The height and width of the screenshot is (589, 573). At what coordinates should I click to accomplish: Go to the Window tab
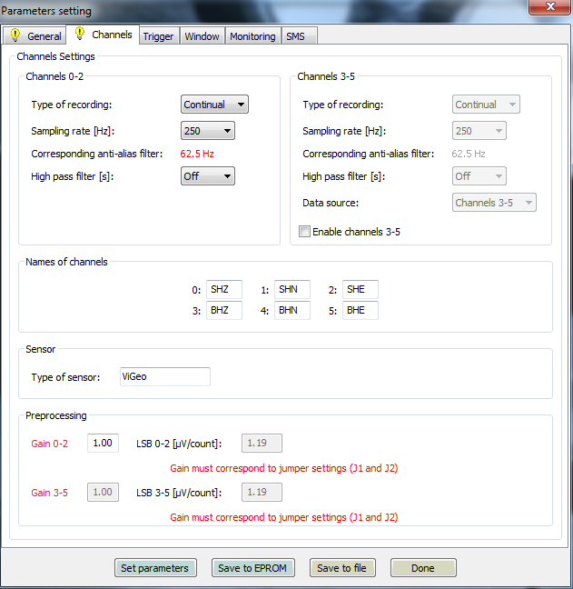coord(202,36)
